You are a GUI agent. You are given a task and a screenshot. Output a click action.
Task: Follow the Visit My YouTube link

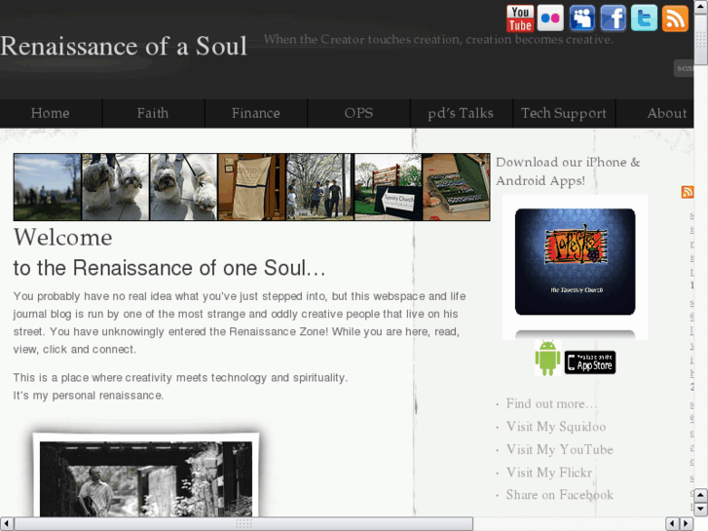pos(559,450)
